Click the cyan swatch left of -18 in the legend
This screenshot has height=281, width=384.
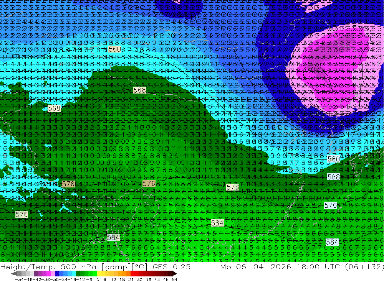(x=74, y=274)
